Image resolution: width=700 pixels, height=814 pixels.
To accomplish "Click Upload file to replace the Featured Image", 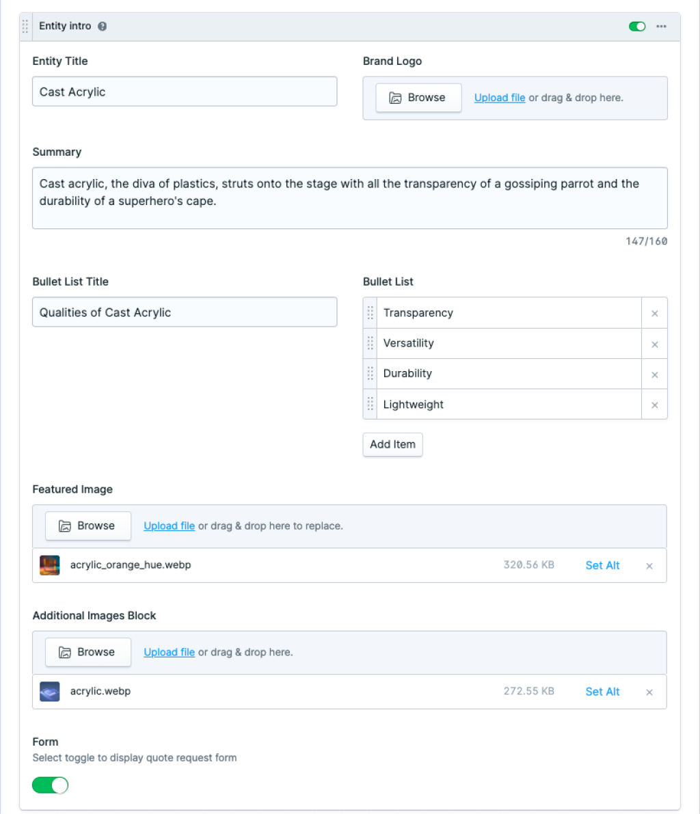I will click(169, 526).
